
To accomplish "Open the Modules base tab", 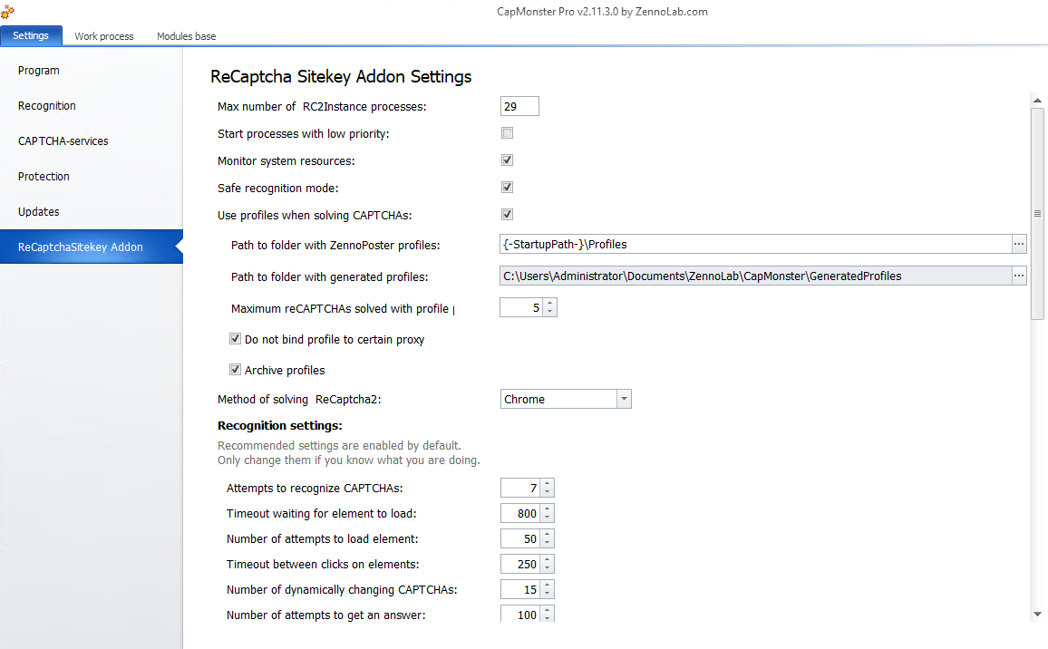I will tap(186, 36).
